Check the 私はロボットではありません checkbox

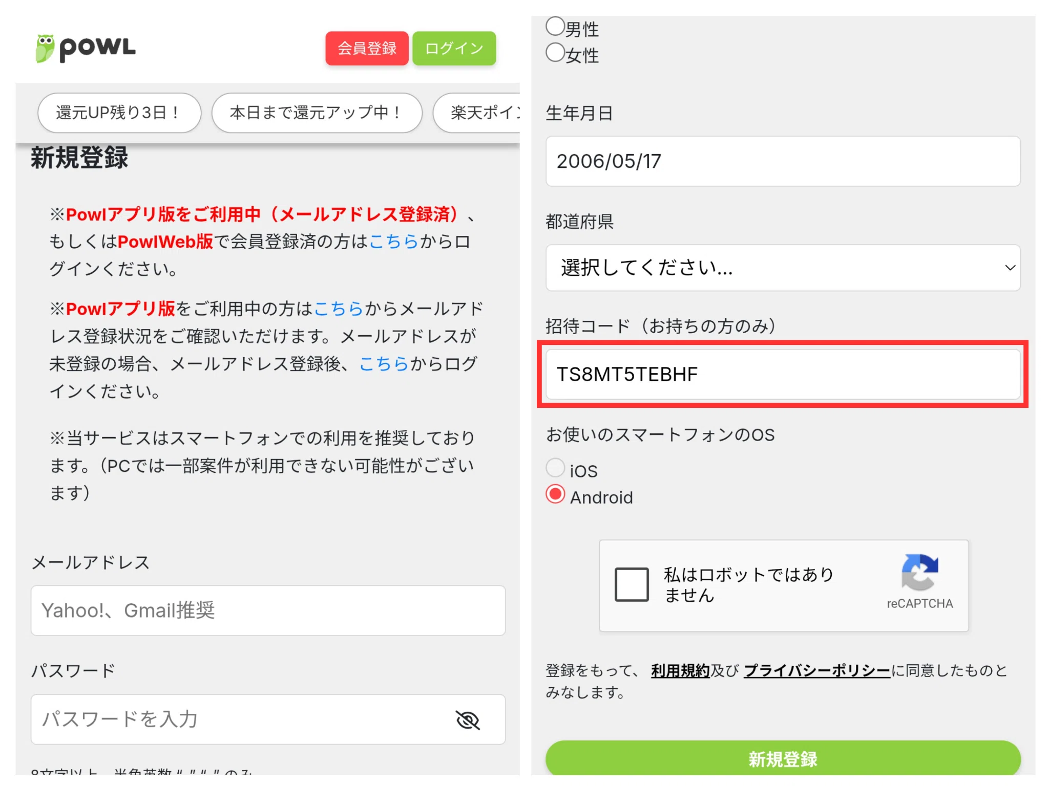tap(632, 584)
